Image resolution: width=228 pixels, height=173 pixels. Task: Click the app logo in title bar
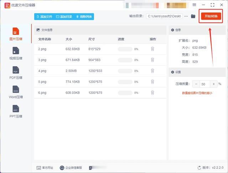click(7, 5)
